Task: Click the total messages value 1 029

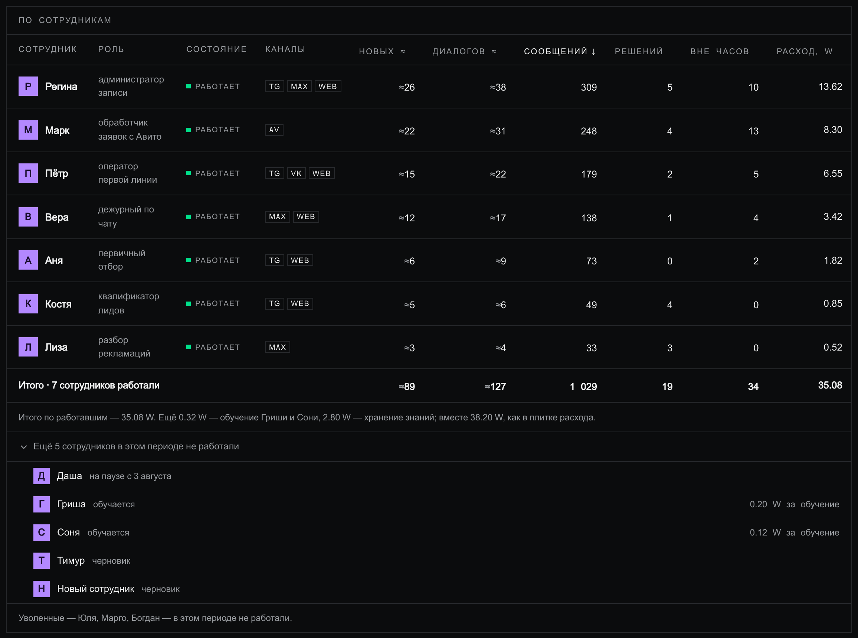Action: 583,387
